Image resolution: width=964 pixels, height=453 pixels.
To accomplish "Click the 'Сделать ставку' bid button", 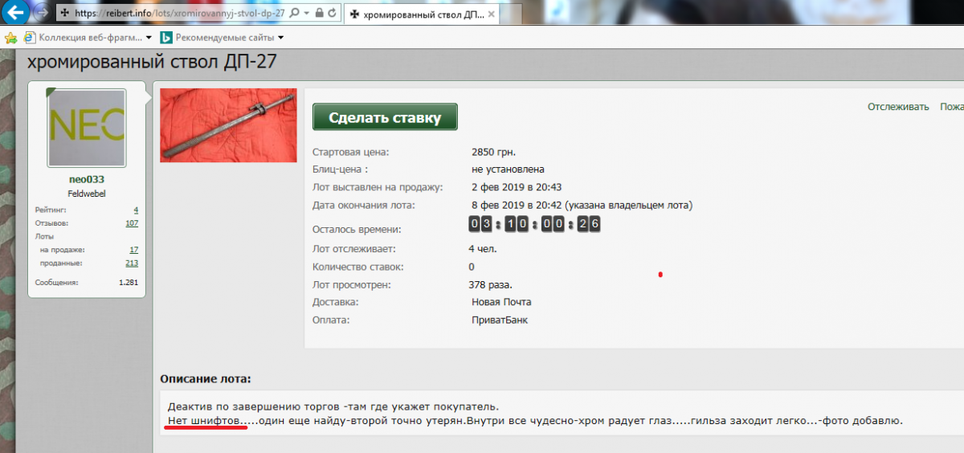I will click(385, 117).
